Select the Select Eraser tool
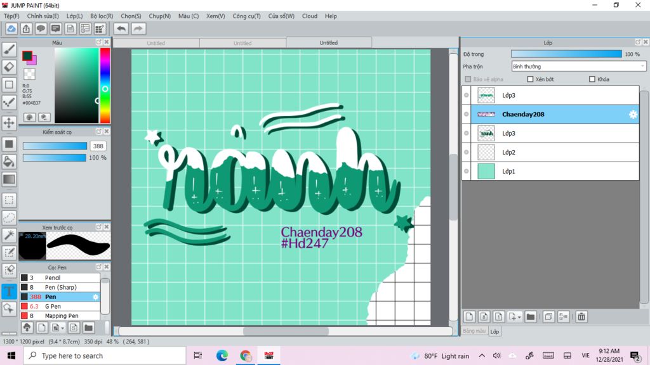Viewport: 650px width, 365px height. pos(9,270)
